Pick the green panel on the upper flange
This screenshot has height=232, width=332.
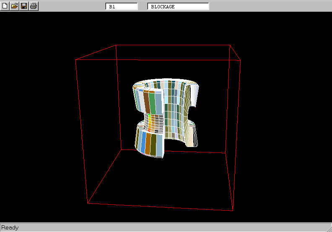point(152,103)
